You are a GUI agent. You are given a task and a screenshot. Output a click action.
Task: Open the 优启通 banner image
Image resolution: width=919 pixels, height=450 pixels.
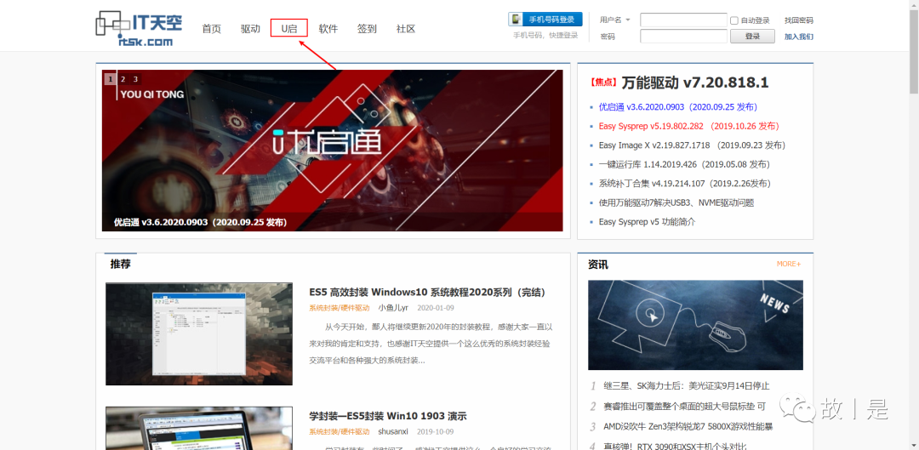pyautogui.click(x=333, y=151)
